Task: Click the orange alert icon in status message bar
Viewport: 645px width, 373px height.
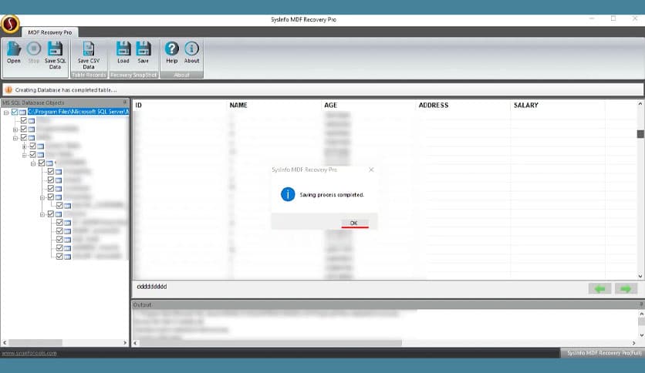Action: point(8,89)
